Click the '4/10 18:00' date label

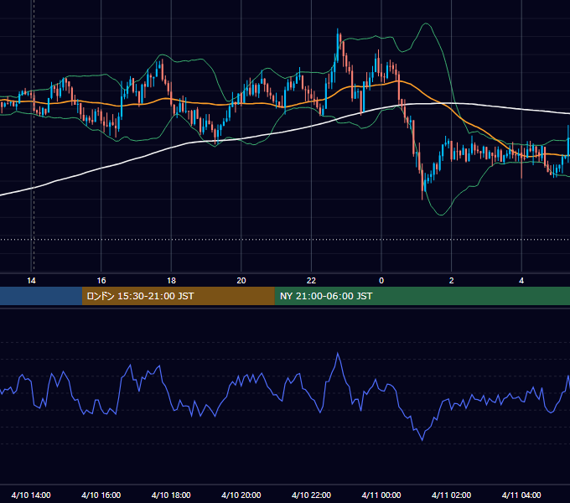171,495
